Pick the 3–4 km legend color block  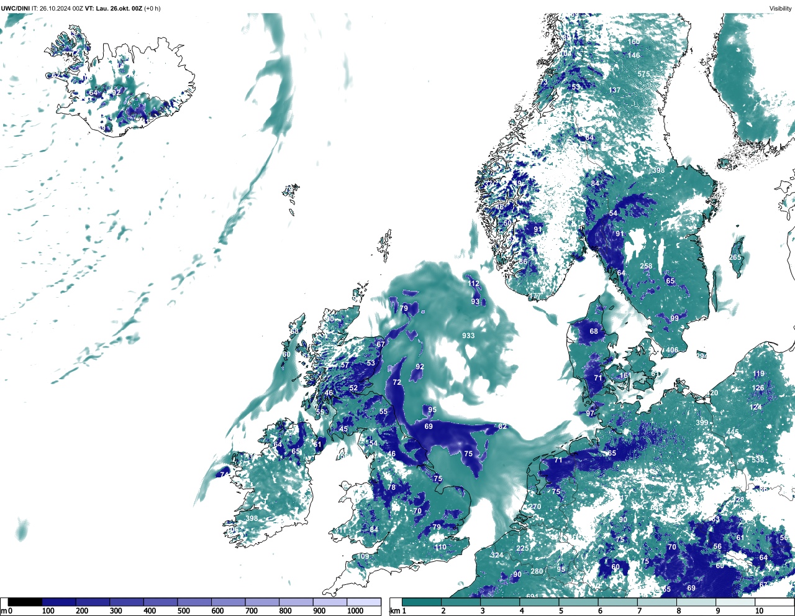tap(500, 602)
